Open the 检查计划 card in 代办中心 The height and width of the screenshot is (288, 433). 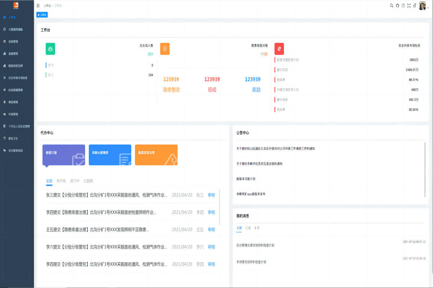[64, 155]
